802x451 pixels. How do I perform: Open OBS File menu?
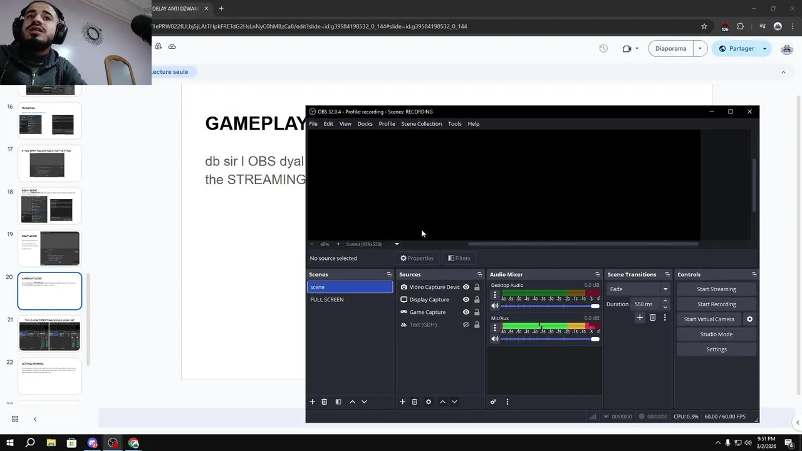tap(313, 124)
